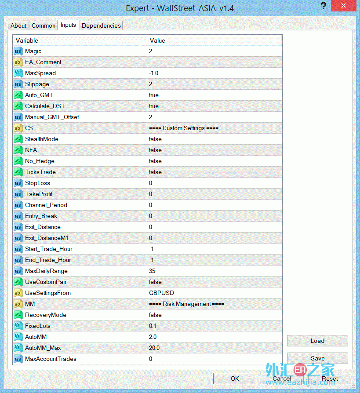Click the boolean icon beside No_Hedge
360x393 pixels.
pyautogui.click(x=18, y=161)
